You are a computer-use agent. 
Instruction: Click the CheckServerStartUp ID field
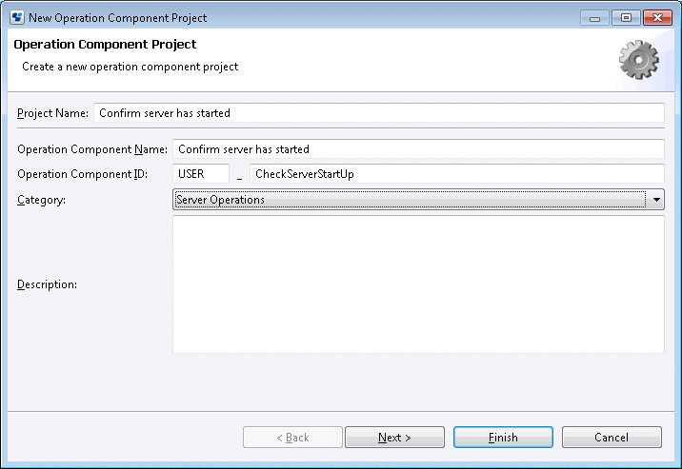(457, 174)
